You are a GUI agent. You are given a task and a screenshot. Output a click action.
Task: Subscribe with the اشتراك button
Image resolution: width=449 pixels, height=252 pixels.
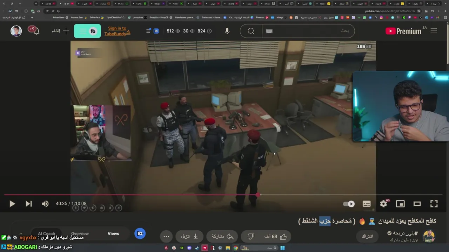367,236
